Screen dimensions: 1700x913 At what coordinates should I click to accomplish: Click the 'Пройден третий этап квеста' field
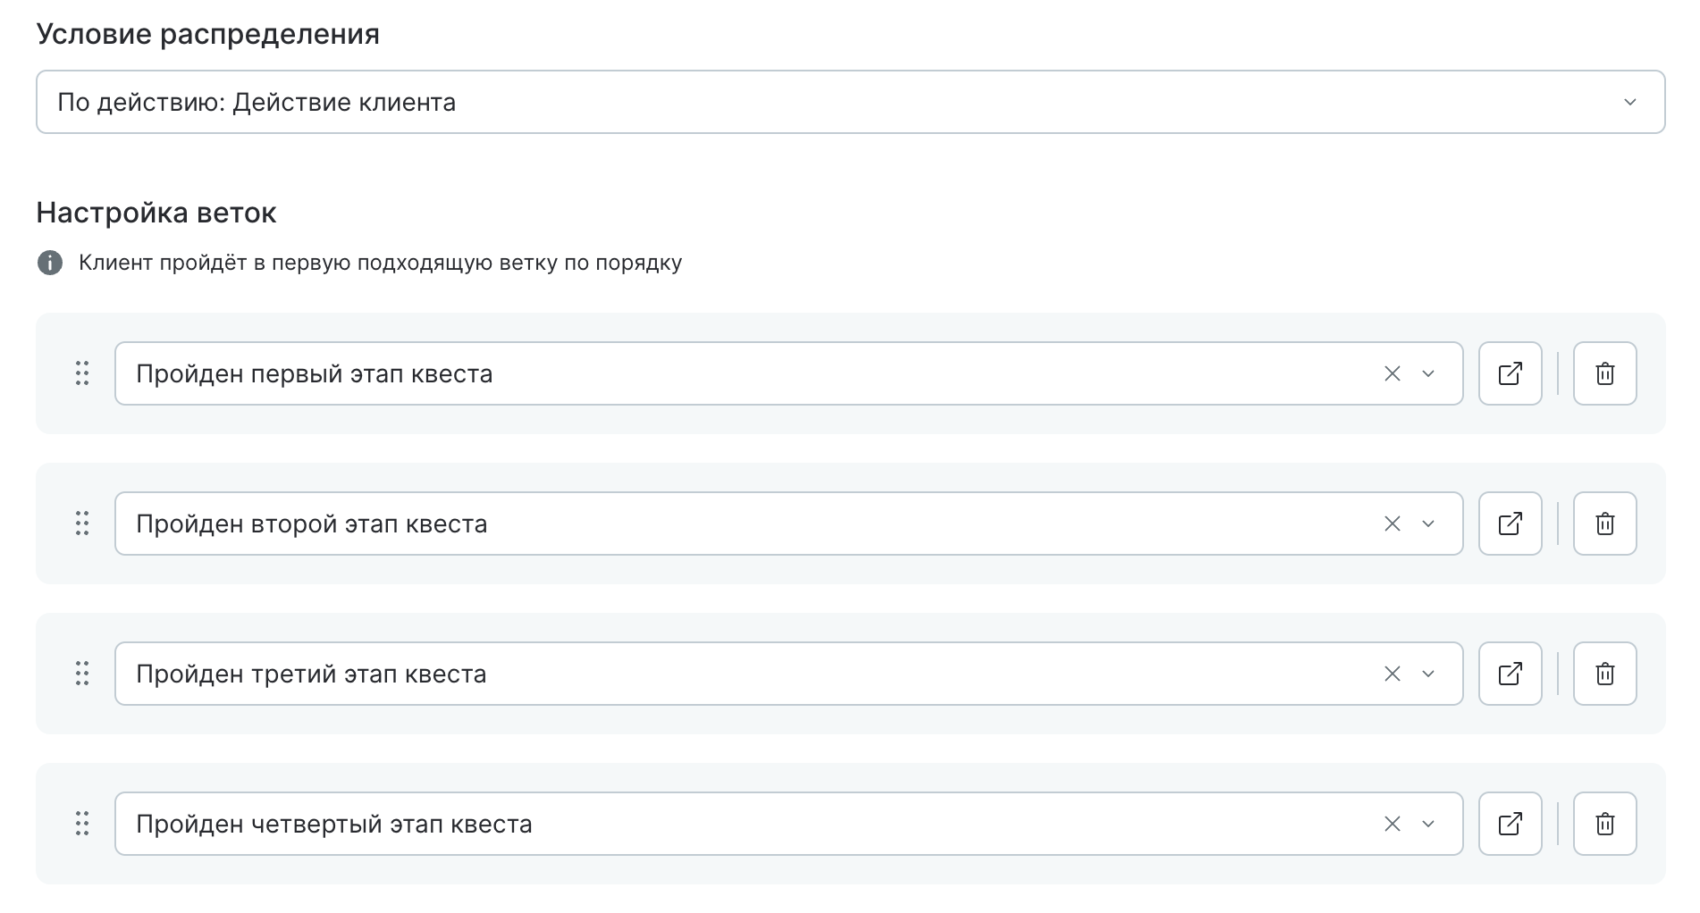pyautogui.click(x=715, y=674)
